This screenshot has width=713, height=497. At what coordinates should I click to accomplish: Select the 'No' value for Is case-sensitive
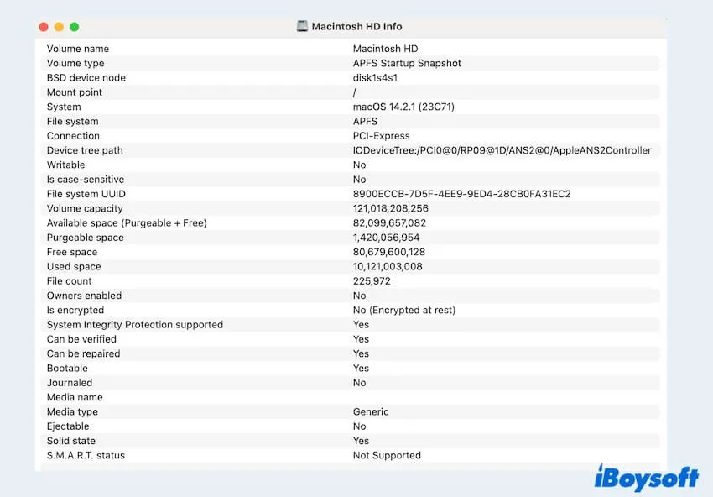click(x=360, y=180)
